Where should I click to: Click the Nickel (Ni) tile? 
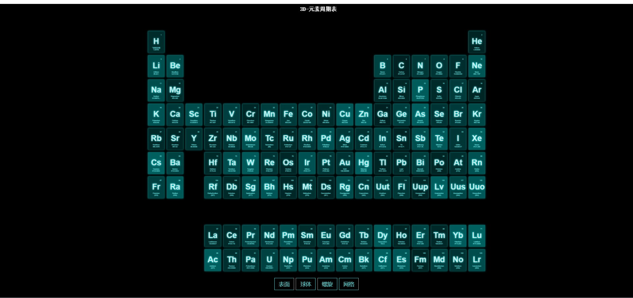(x=326, y=115)
